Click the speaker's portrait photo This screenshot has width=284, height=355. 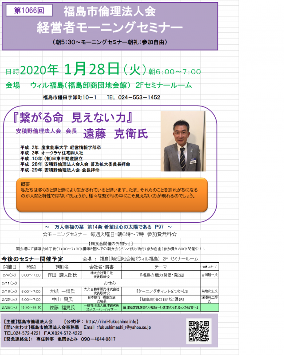pos(183,141)
